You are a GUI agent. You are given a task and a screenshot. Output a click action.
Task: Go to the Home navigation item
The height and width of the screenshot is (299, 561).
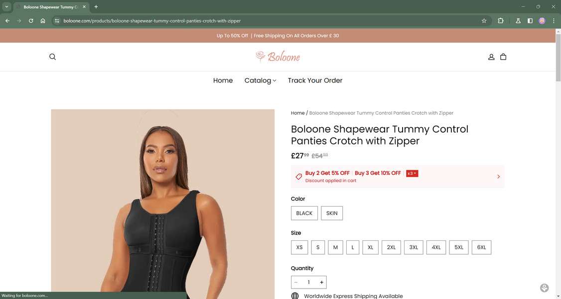(x=223, y=80)
